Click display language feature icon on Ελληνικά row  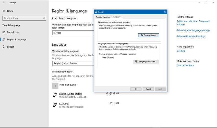coord(111,103)
